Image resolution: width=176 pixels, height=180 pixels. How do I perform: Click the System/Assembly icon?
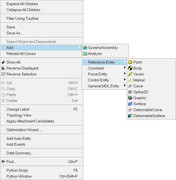[85, 48]
